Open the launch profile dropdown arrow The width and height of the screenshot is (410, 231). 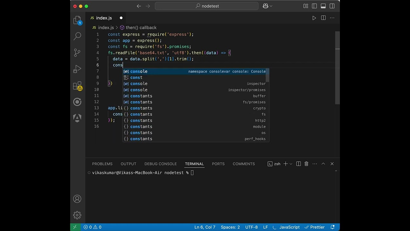click(x=291, y=164)
